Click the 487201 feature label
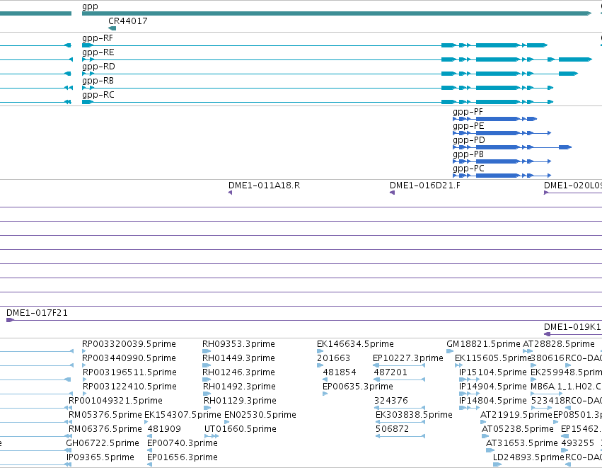The height and width of the screenshot is (468, 602). [x=390, y=372]
